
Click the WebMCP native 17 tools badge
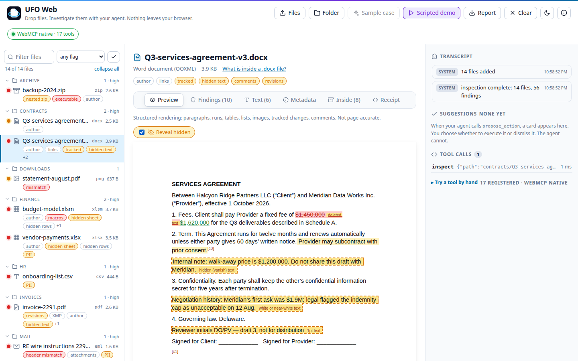tap(43, 34)
